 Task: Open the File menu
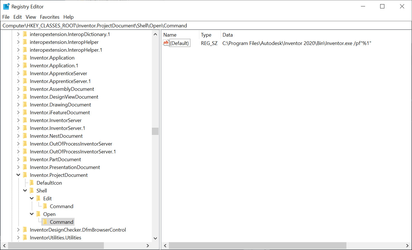coord(6,17)
